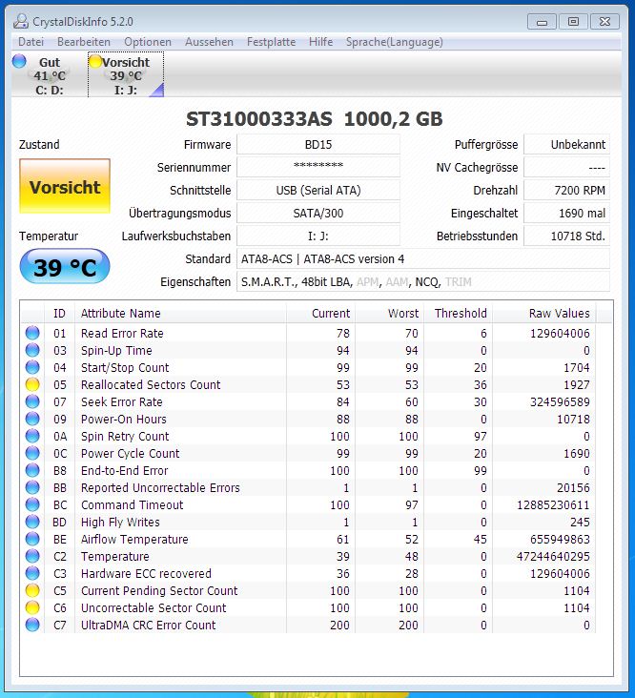Click status icon for Reported Uncorrectable Errors
This screenshot has height=698, width=635.
click(x=32, y=487)
